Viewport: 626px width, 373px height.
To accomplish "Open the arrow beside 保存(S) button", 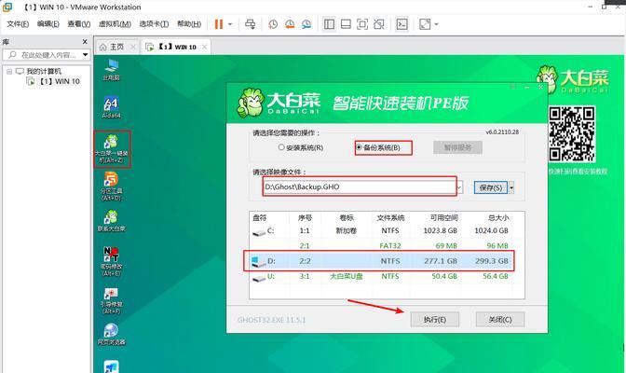I will click(511, 187).
